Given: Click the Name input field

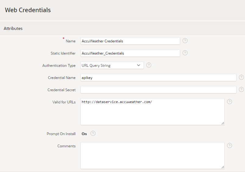Looking at the screenshot, I should tap(130, 41).
